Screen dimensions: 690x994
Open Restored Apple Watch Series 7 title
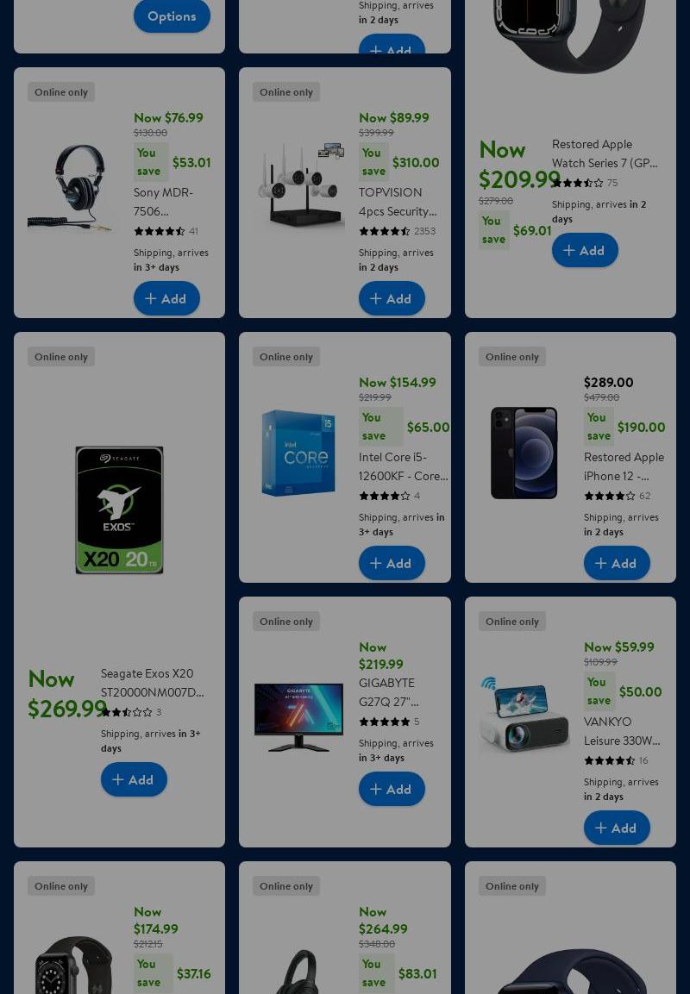tap(605, 153)
